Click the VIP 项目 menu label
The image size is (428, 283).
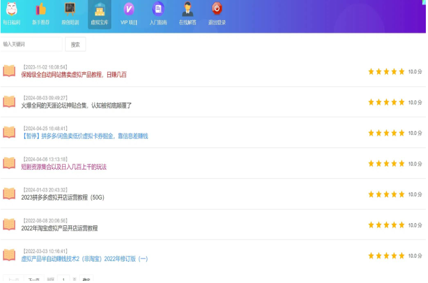point(129,22)
